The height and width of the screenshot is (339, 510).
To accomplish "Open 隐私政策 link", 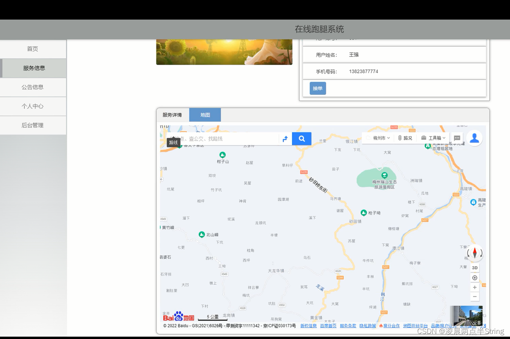I will [x=368, y=326].
